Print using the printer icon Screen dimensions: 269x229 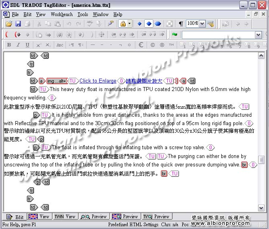[27, 24]
